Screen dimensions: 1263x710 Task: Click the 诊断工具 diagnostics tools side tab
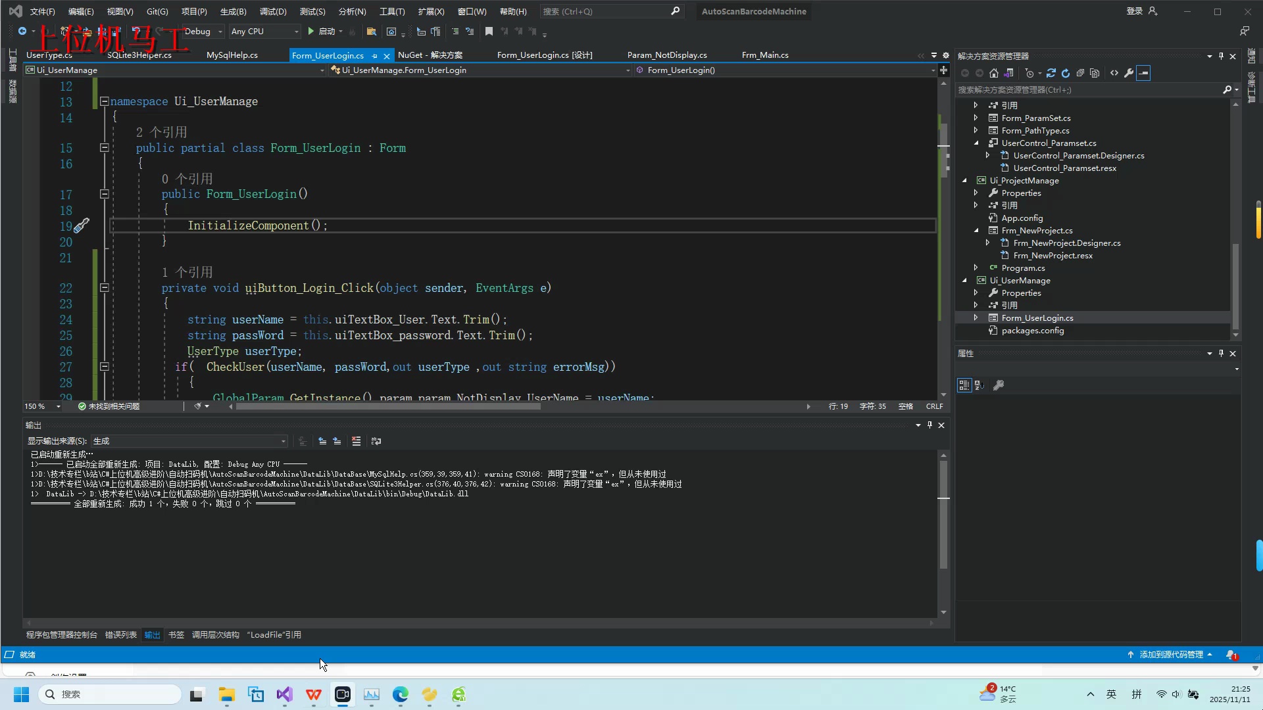pos(1251,87)
